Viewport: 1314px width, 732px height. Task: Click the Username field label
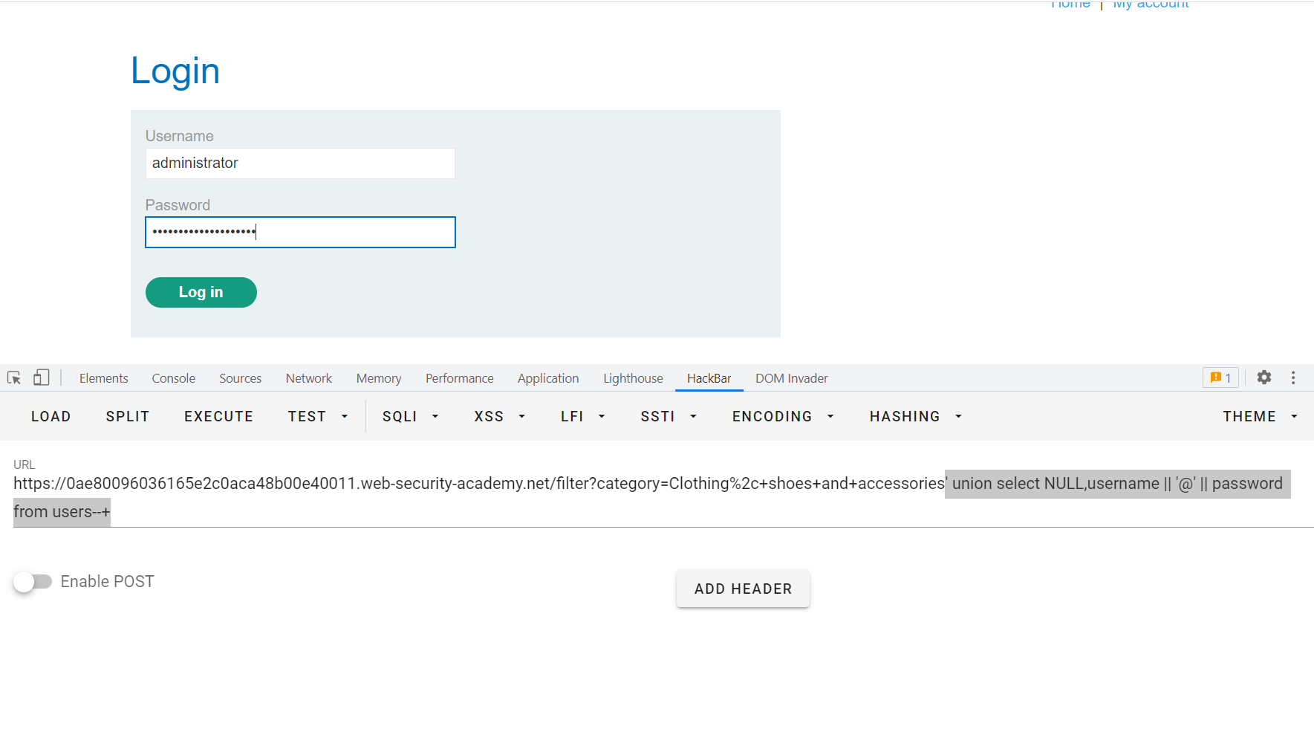click(x=180, y=136)
